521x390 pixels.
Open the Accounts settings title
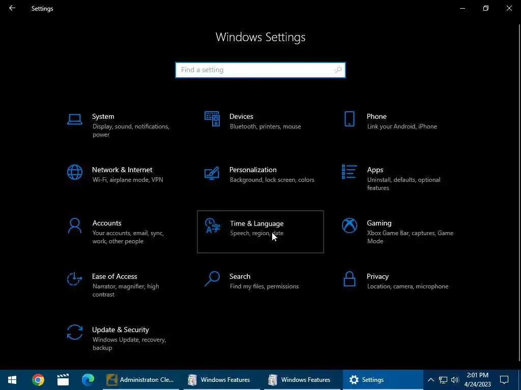(107, 223)
